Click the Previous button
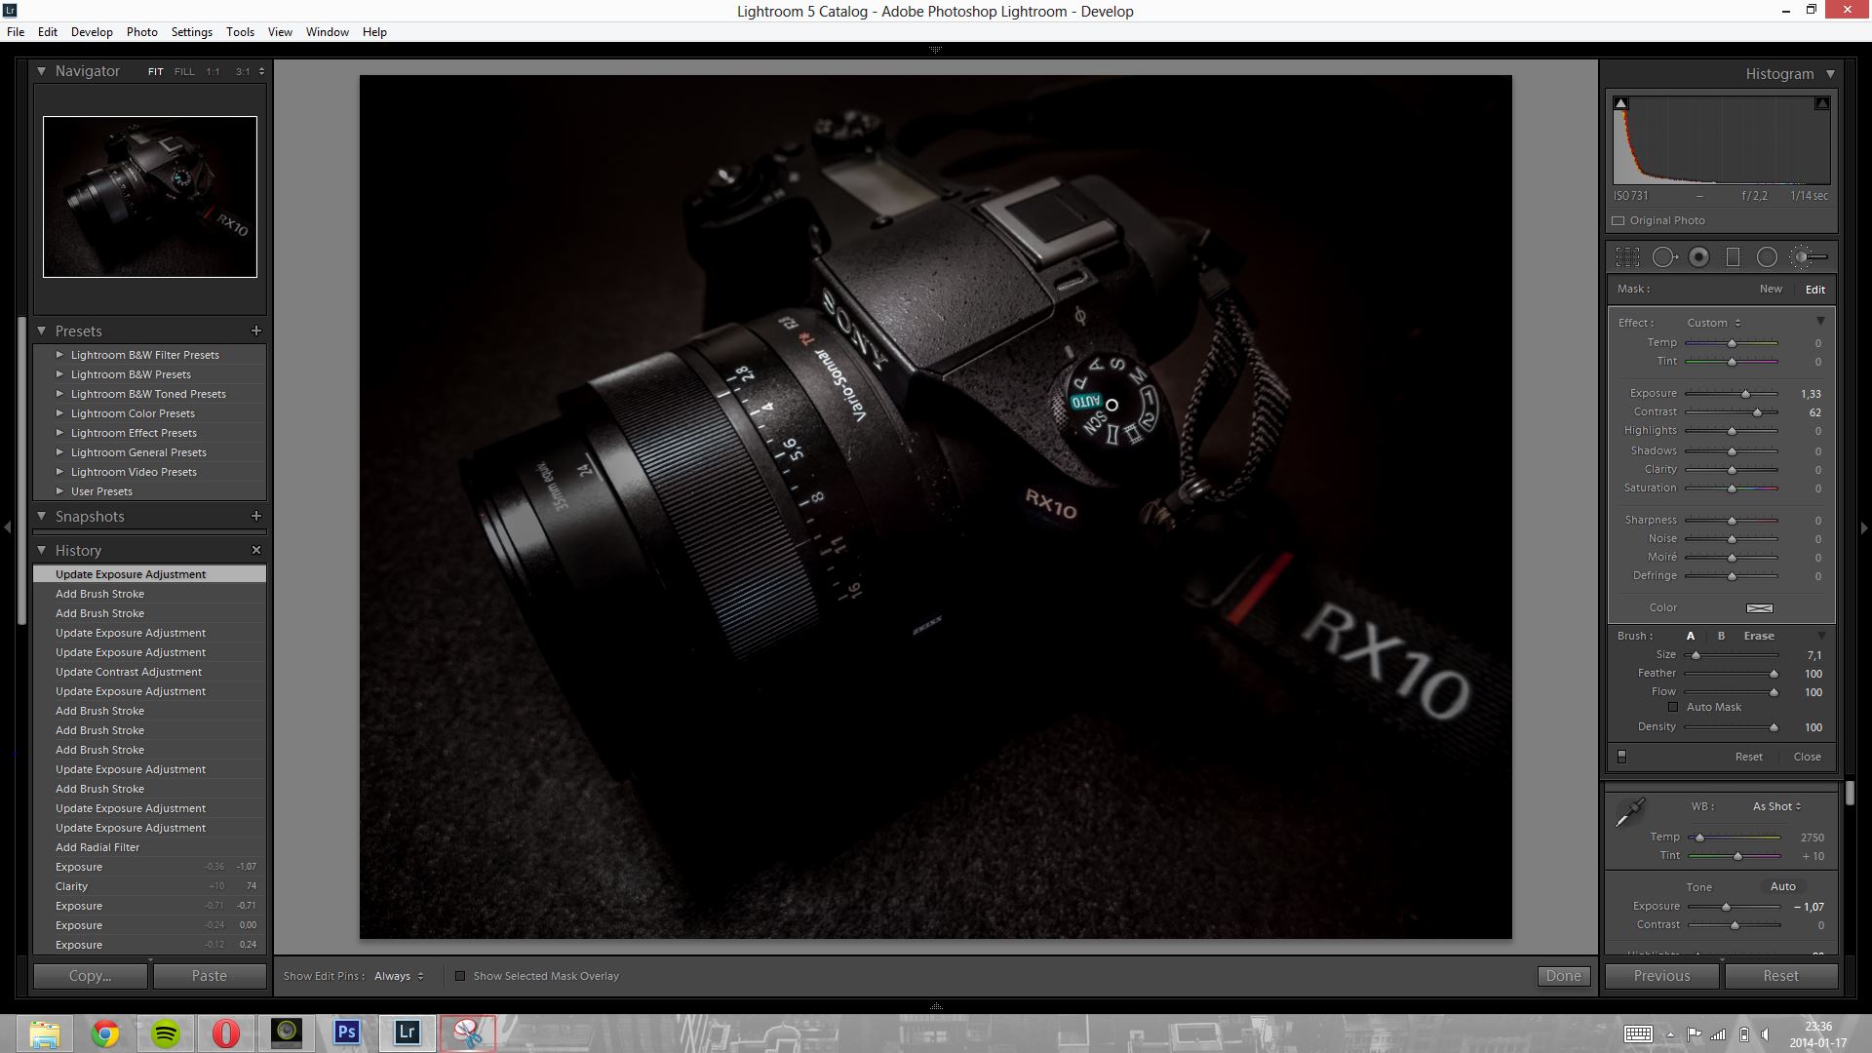Image resolution: width=1872 pixels, height=1053 pixels. pyautogui.click(x=1661, y=976)
